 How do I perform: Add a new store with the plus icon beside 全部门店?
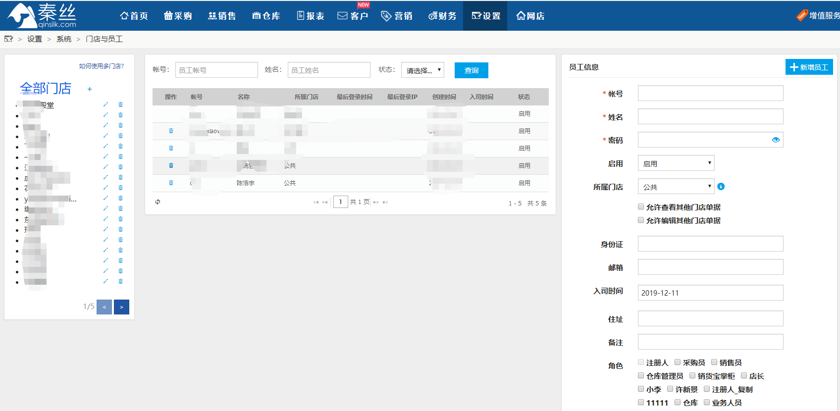(90, 89)
